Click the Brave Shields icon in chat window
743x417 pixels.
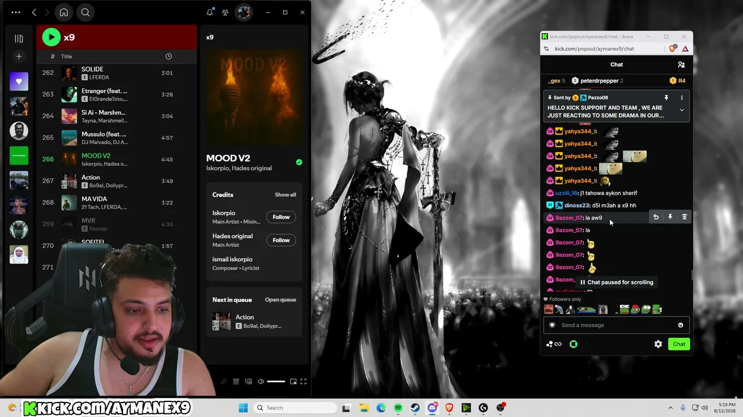pos(672,49)
